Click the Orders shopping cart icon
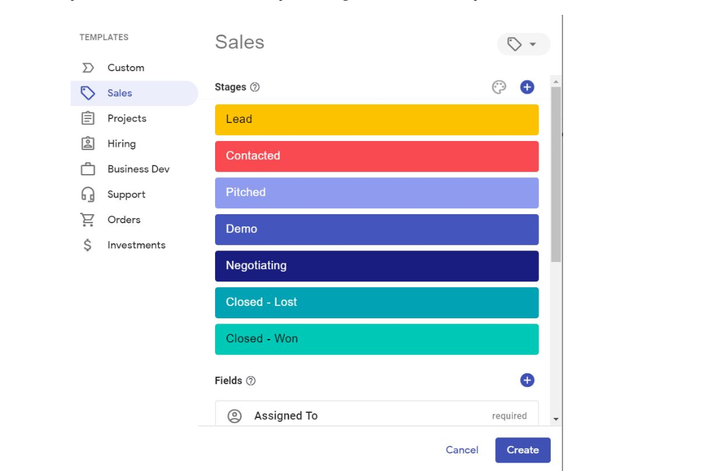Image resolution: width=716 pixels, height=471 pixels. (x=87, y=220)
